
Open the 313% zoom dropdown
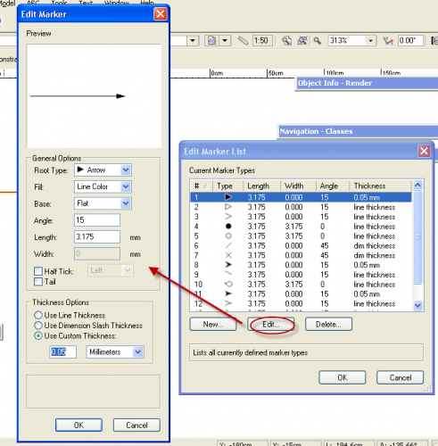pyautogui.click(x=370, y=41)
